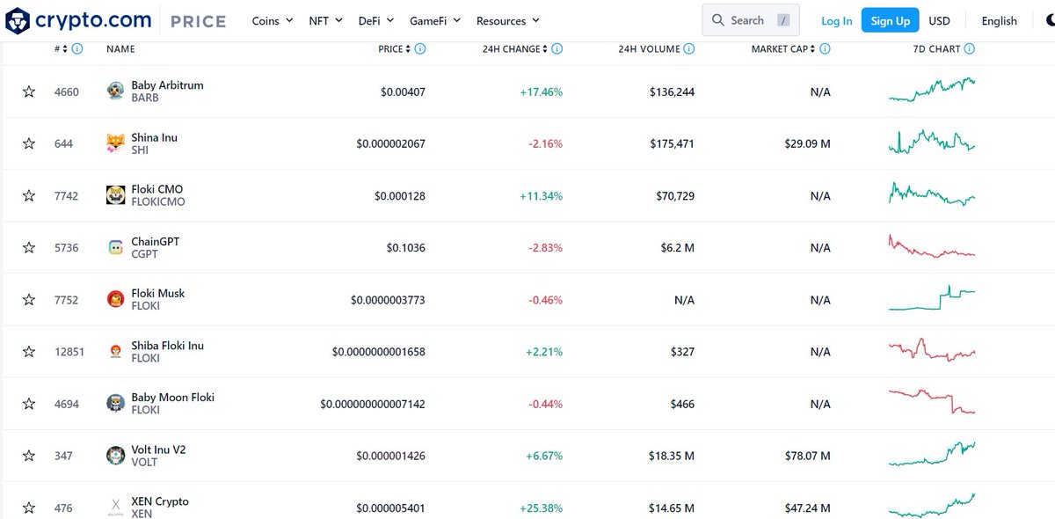Click the Shiba Floki Inu coin logo
Image resolution: width=1055 pixels, height=519 pixels.
click(x=115, y=352)
